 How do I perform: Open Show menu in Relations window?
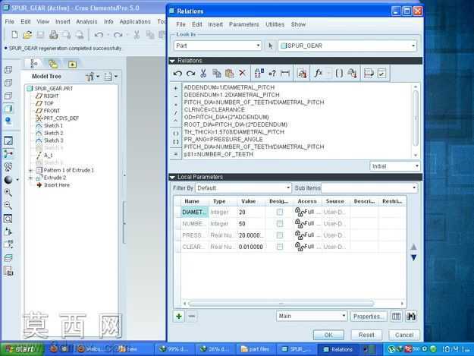pyautogui.click(x=298, y=24)
